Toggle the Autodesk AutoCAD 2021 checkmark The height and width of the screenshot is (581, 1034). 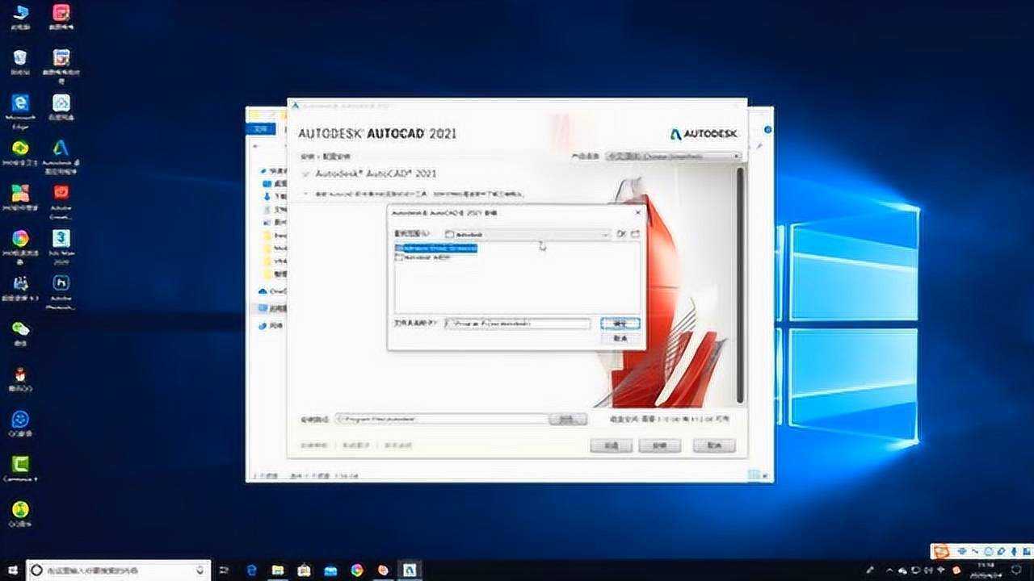305,173
